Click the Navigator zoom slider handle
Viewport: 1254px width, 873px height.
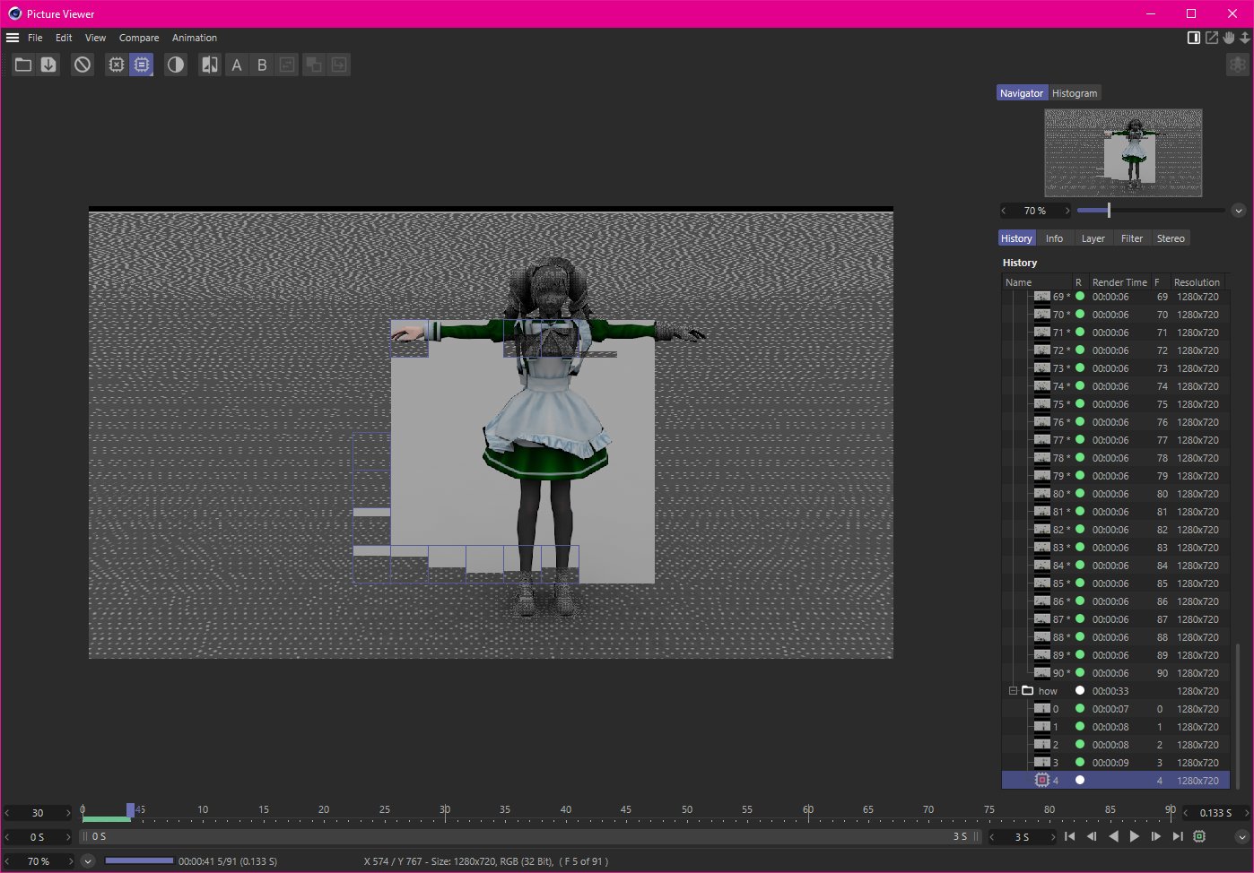(1109, 211)
